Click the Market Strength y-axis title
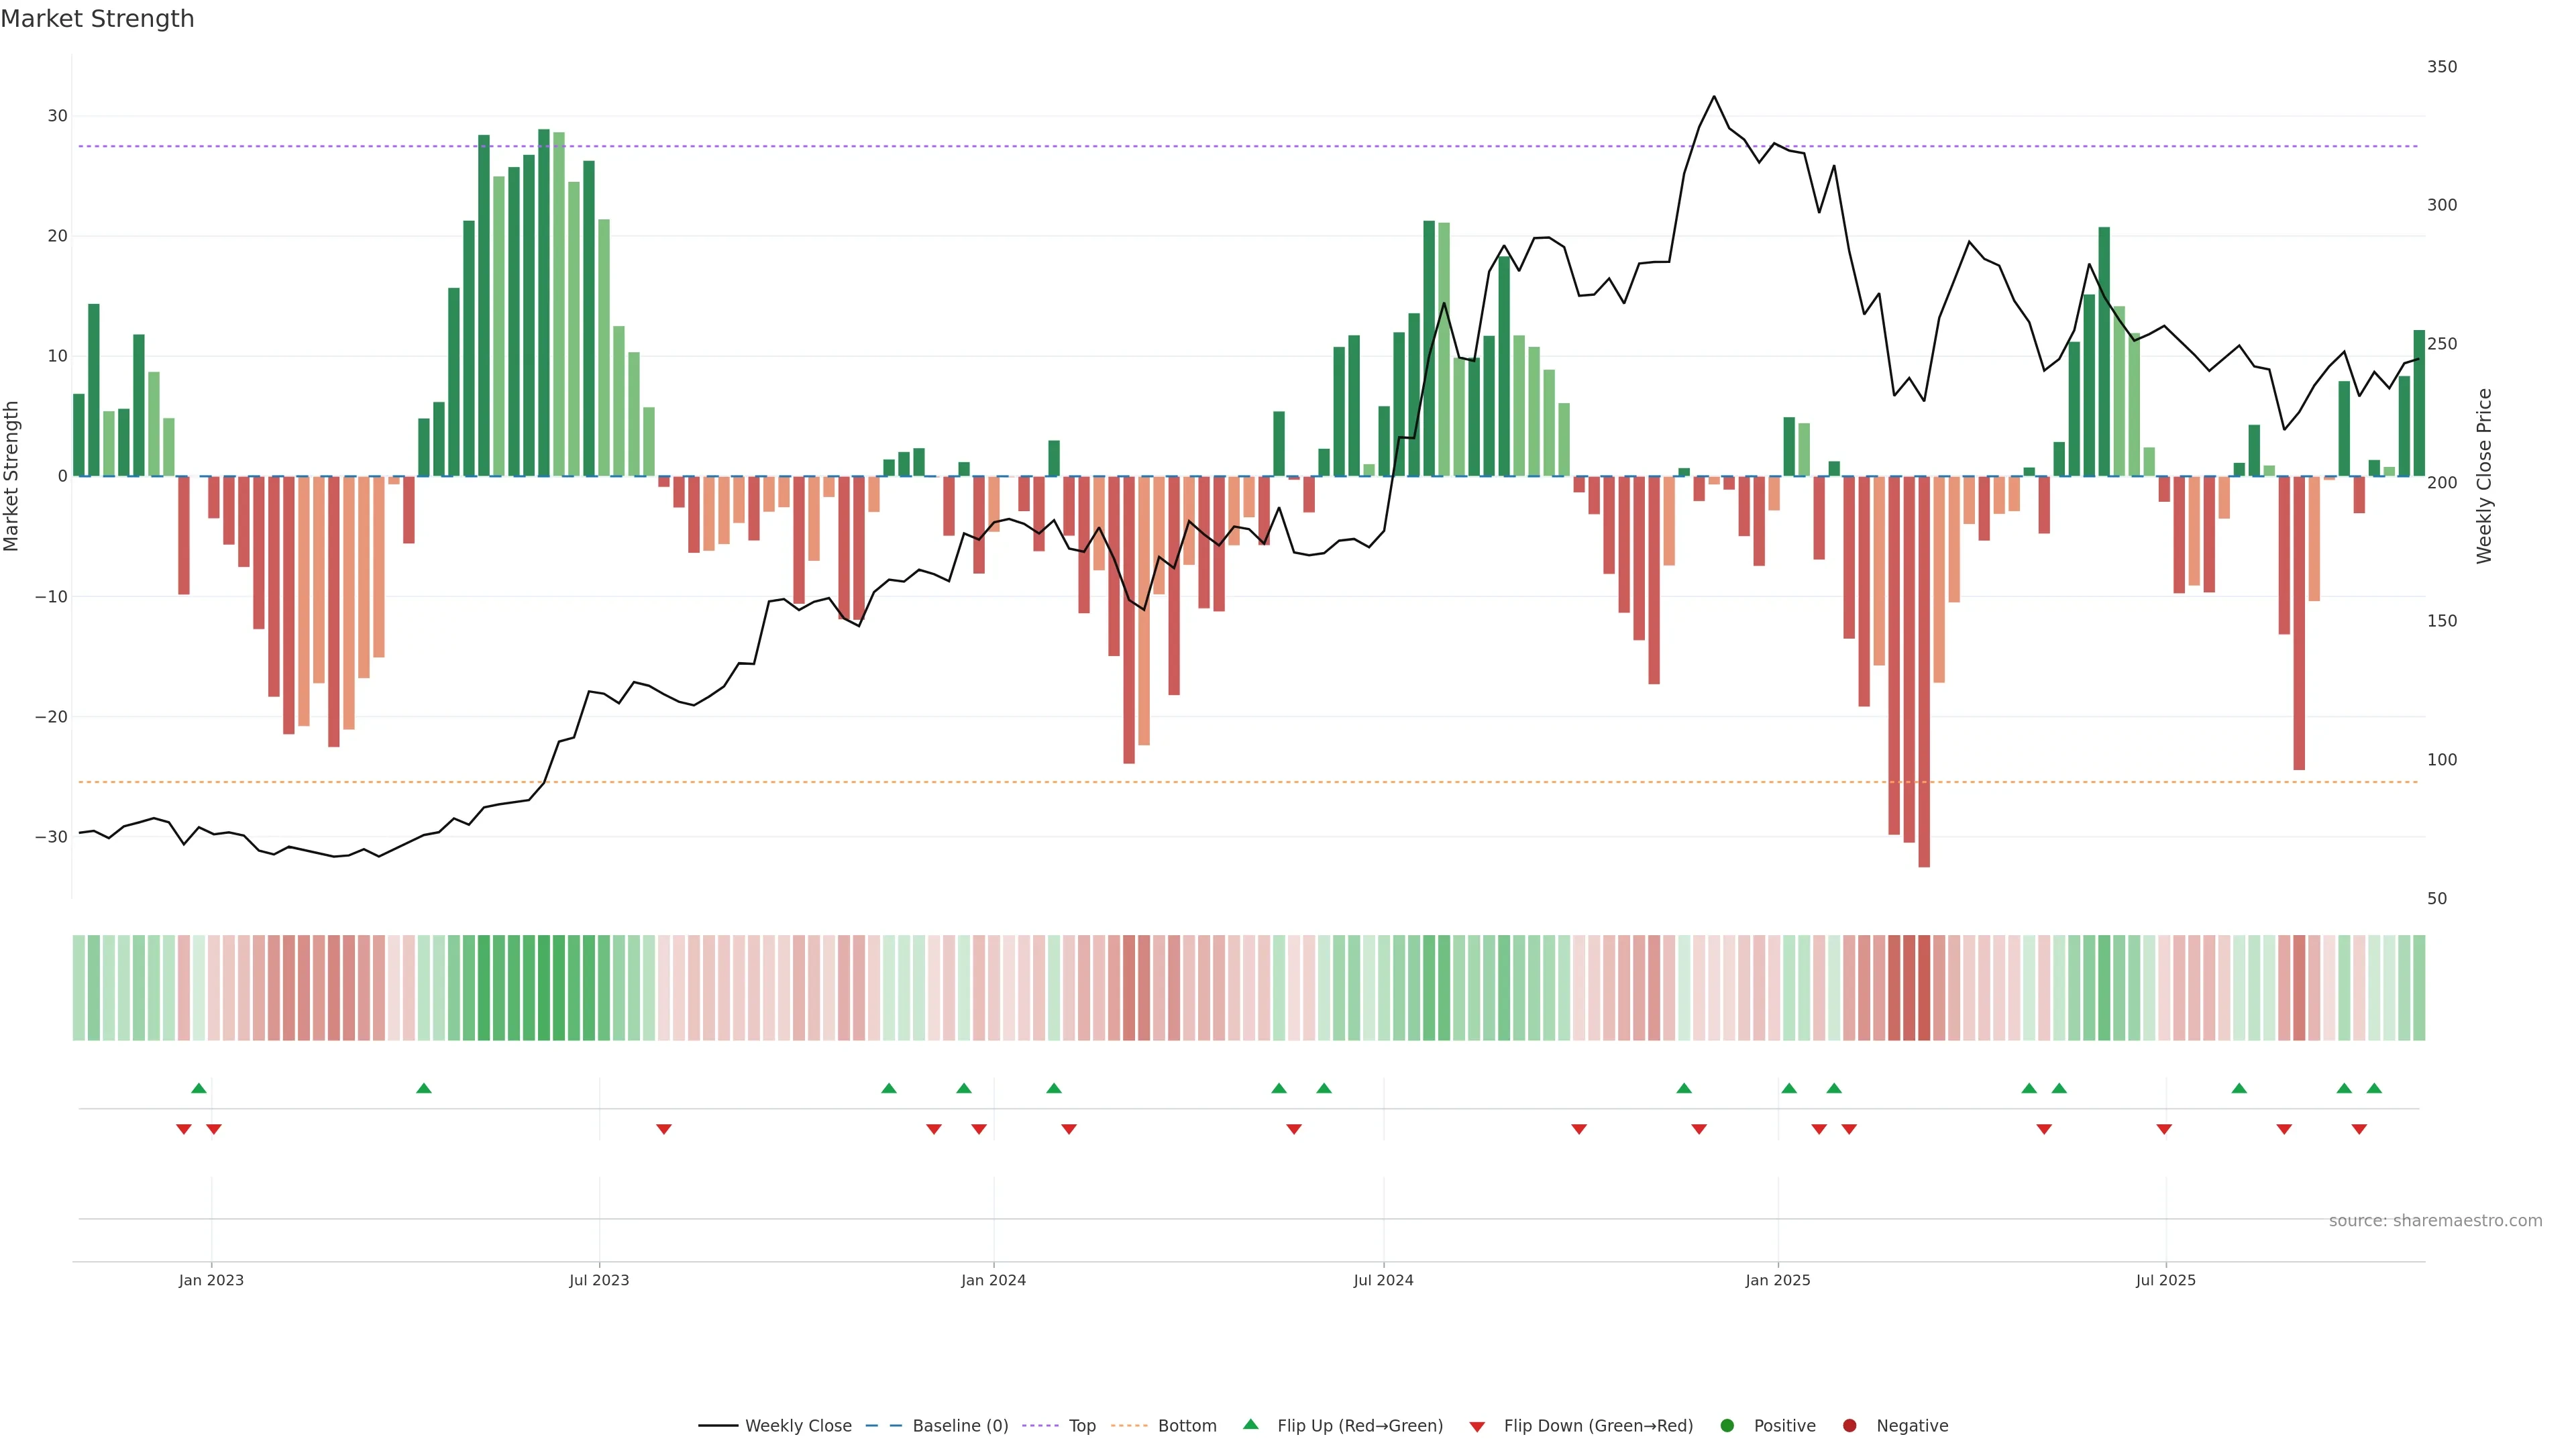This screenshot has height=1449, width=2576. click(x=12, y=476)
